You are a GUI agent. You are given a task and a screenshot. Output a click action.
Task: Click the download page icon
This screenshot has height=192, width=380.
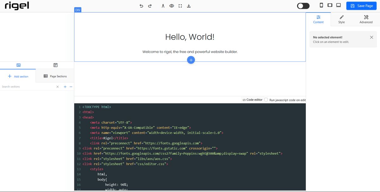tap(189, 6)
